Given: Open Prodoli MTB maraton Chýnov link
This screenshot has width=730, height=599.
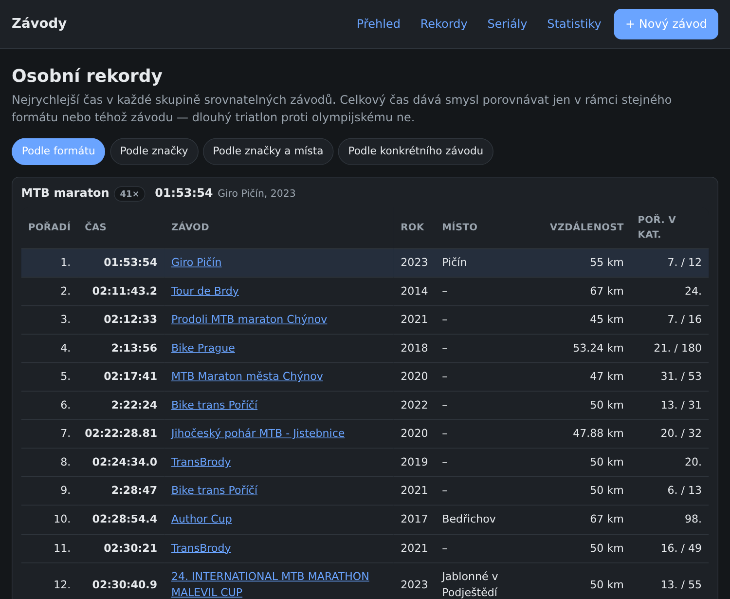Looking at the screenshot, I should click(249, 319).
